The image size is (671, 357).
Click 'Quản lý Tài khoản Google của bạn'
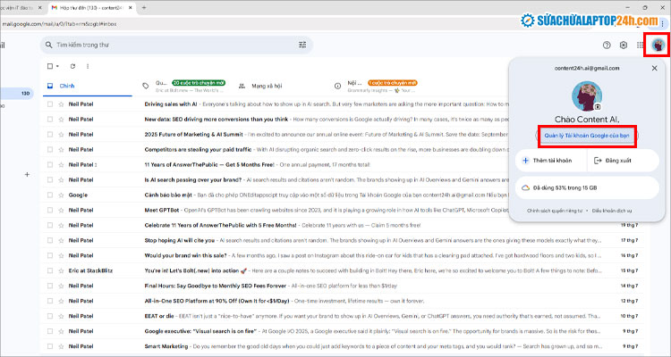(x=587, y=136)
